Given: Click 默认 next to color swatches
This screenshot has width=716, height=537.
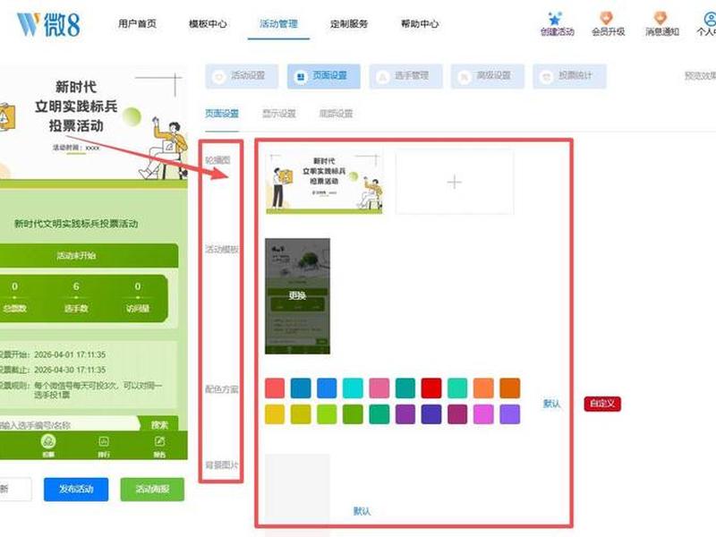Looking at the screenshot, I should coord(551,404).
